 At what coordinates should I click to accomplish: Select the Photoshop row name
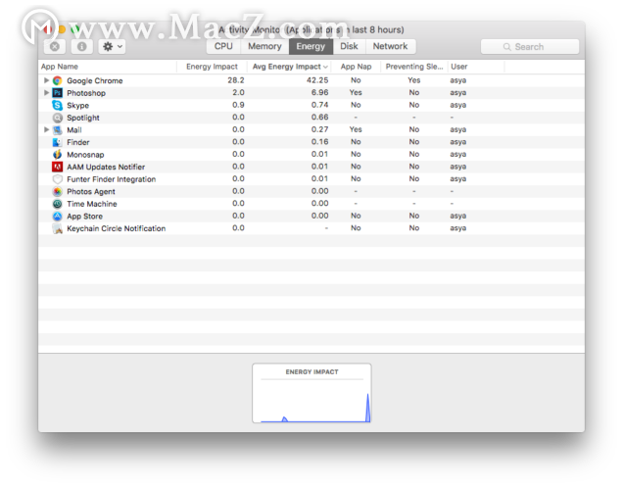[86, 93]
